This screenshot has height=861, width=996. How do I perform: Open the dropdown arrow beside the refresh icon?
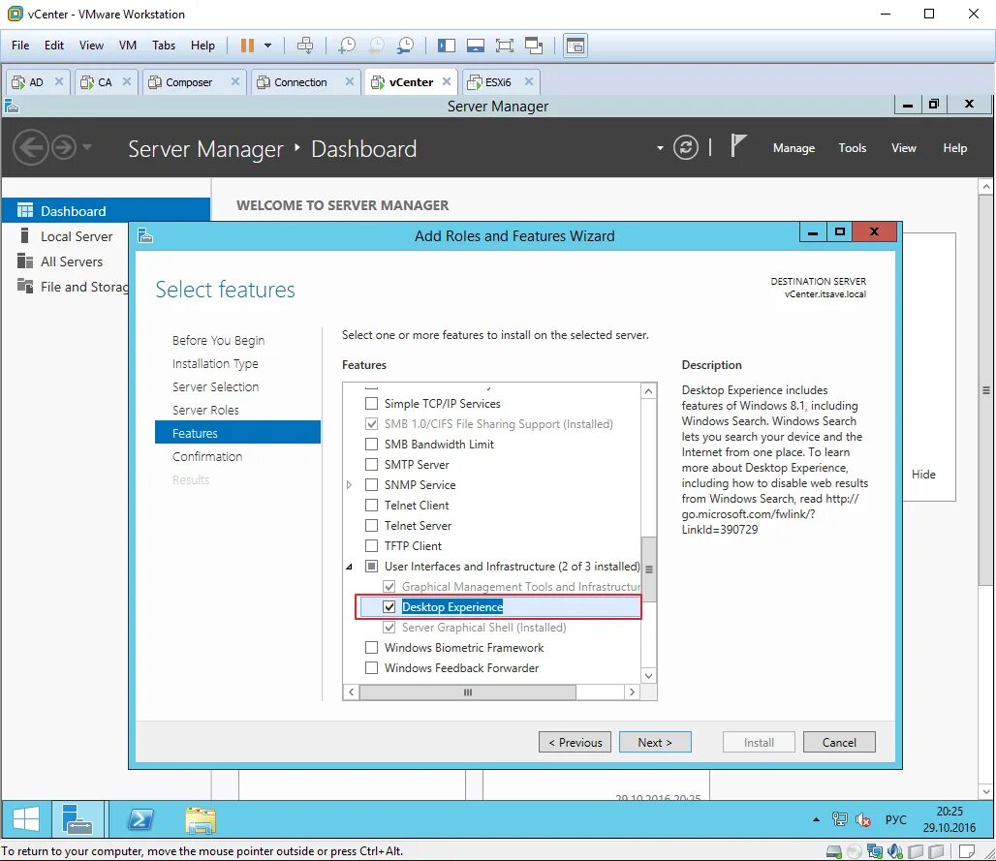(660, 148)
